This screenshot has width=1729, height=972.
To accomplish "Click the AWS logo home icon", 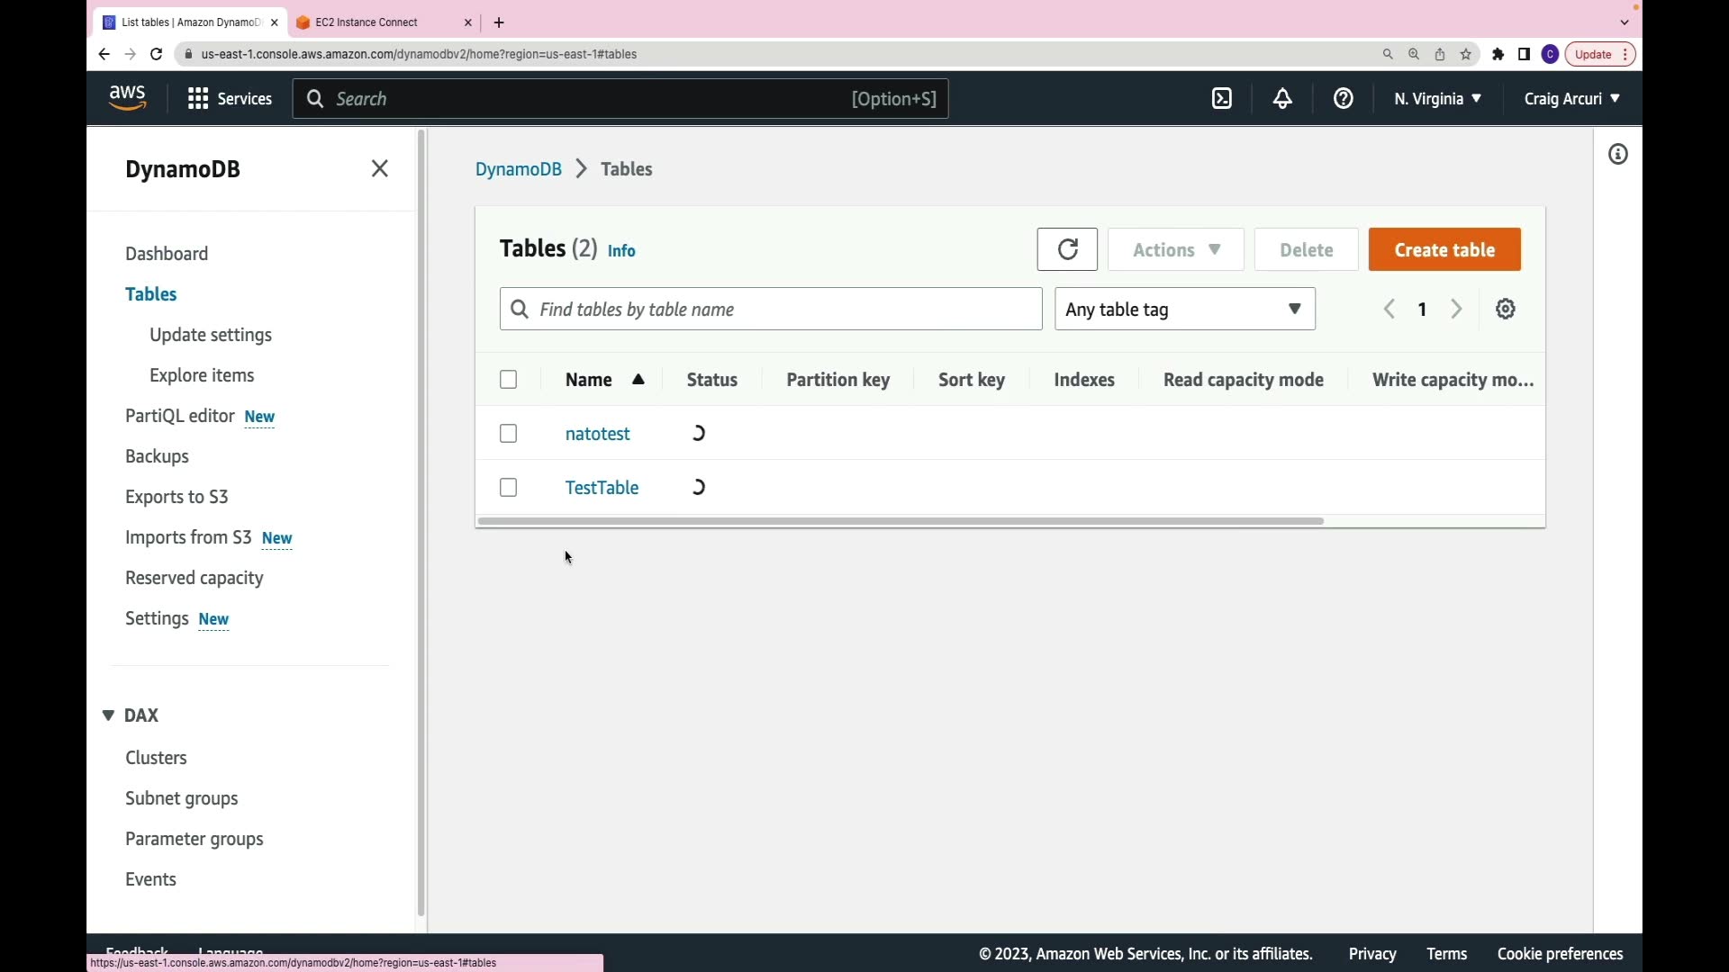I will 127,97.
